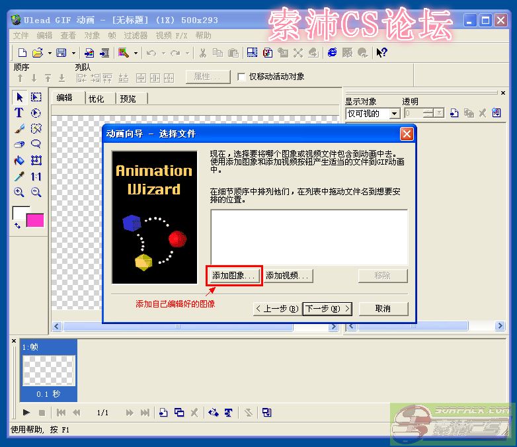Click the context help arrow-question icon
517x447 pixels.
pos(381,53)
